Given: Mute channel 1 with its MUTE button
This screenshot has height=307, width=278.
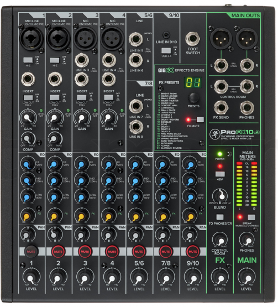Looking at the screenshot, I should (x=32, y=251).
